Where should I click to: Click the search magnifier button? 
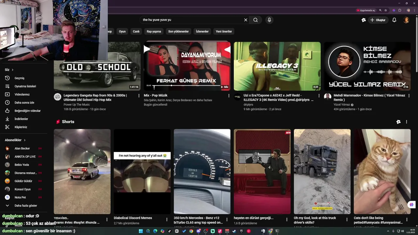[255, 20]
